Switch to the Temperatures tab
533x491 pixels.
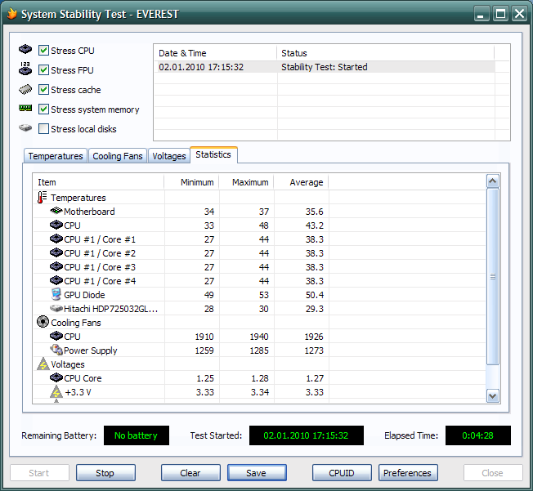tap(56, 156)
